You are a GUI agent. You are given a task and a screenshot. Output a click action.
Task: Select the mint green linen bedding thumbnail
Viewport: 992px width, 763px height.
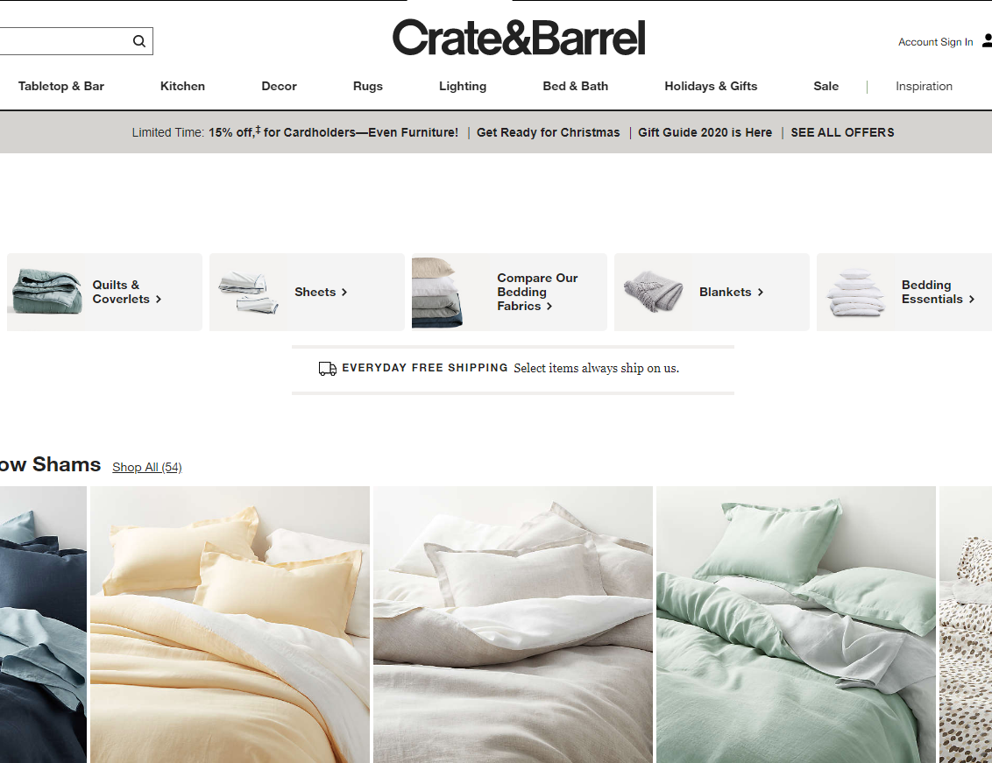(x=796, y=625)
